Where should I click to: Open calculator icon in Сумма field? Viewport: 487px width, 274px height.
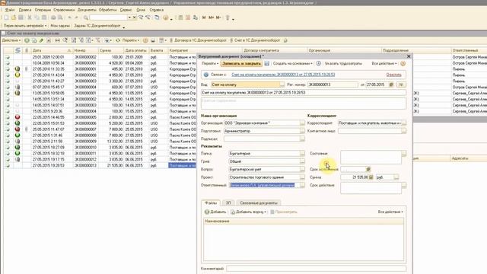[371, 177]
